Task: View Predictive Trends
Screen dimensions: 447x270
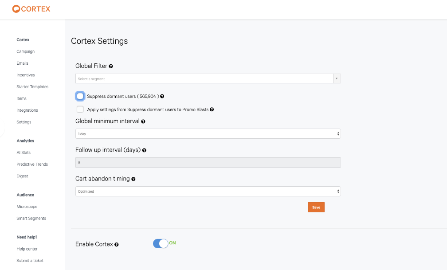Action: [x=32, y=164]
